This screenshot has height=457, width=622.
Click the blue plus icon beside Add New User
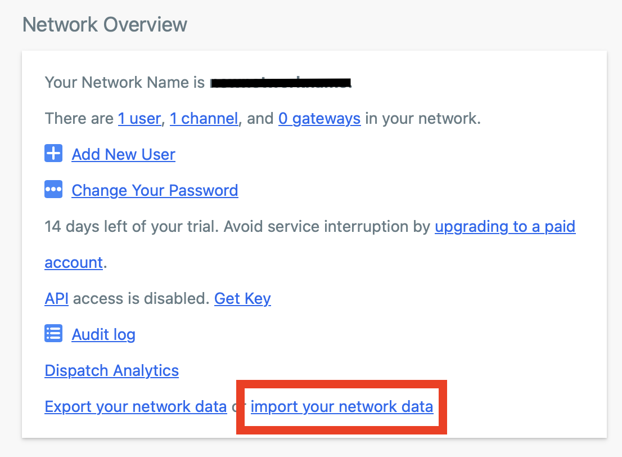(x=53, y=154)
